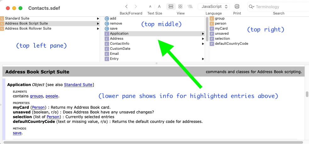
Task: Select the group element in right pane
Action: coord(219,18)
